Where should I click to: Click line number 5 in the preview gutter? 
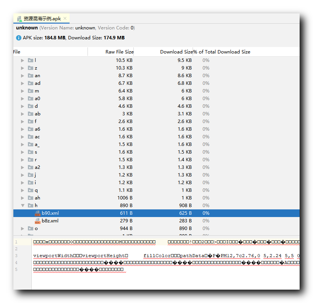16,269
